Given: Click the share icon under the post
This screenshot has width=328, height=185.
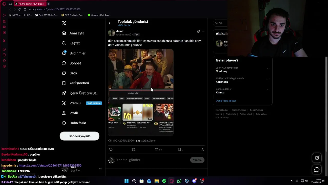Looking at the screenshot, I should [202, 150].
